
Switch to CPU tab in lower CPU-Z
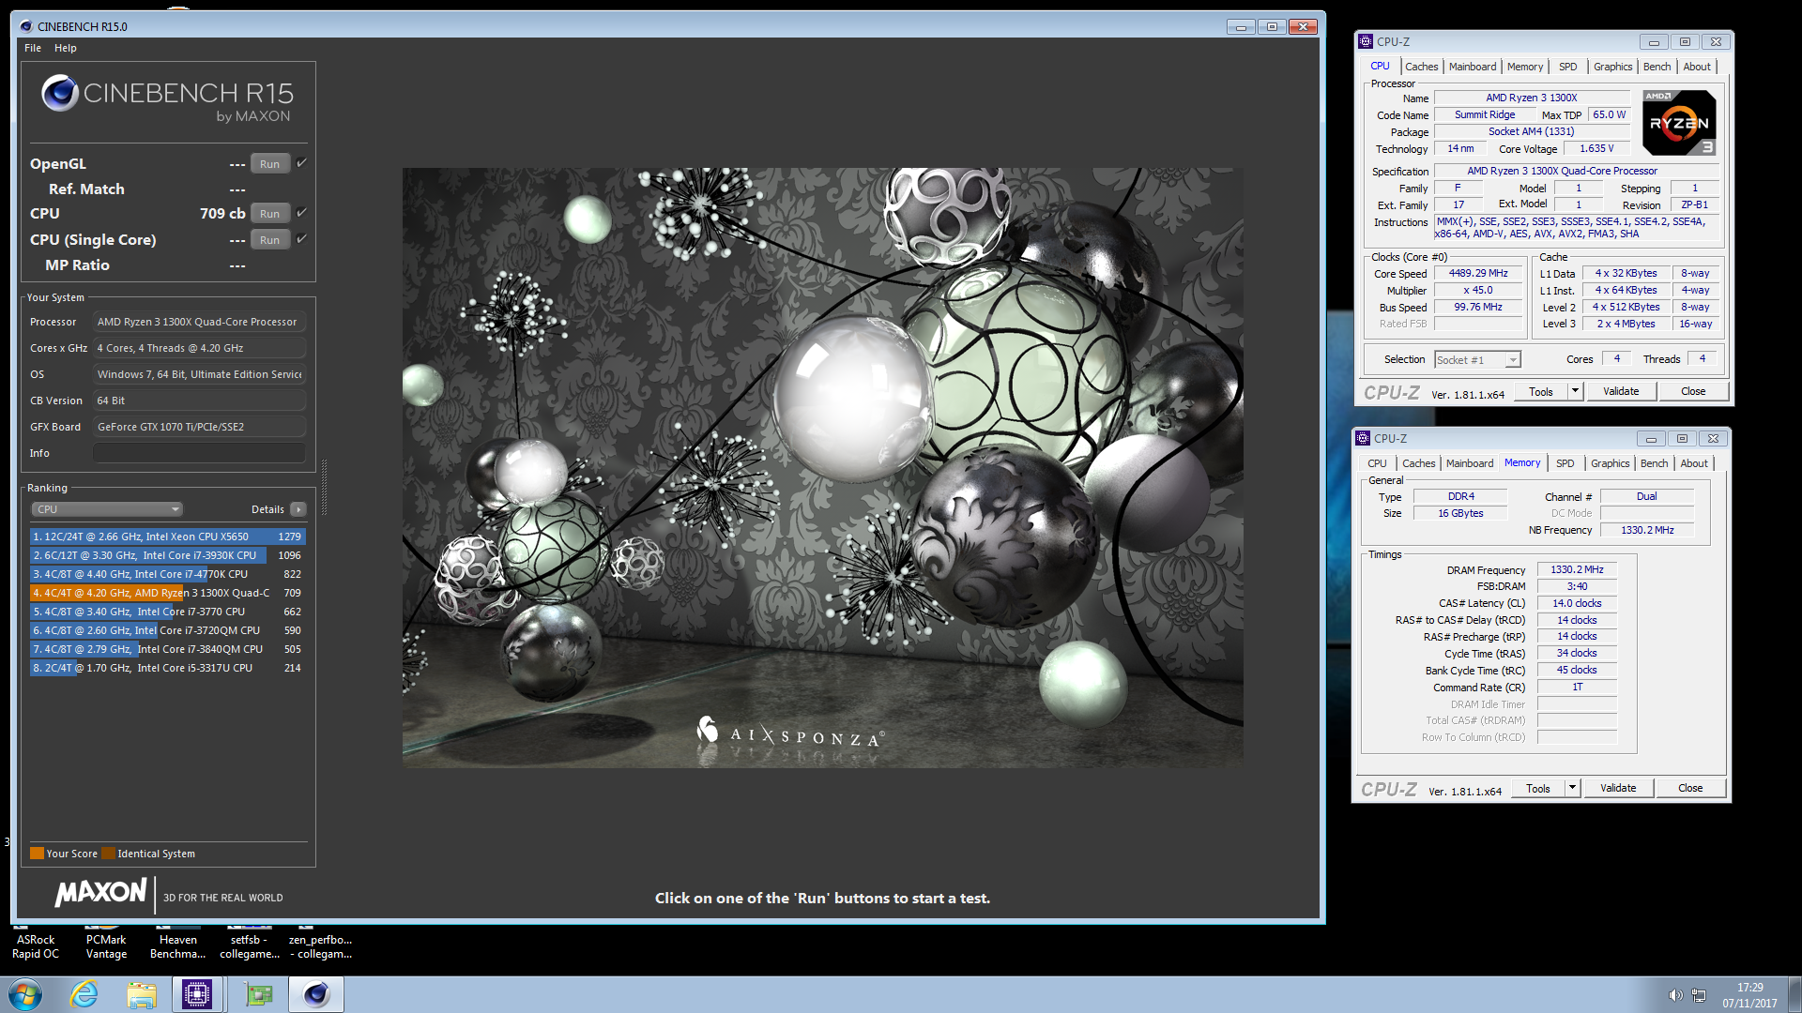[1377, 463]
